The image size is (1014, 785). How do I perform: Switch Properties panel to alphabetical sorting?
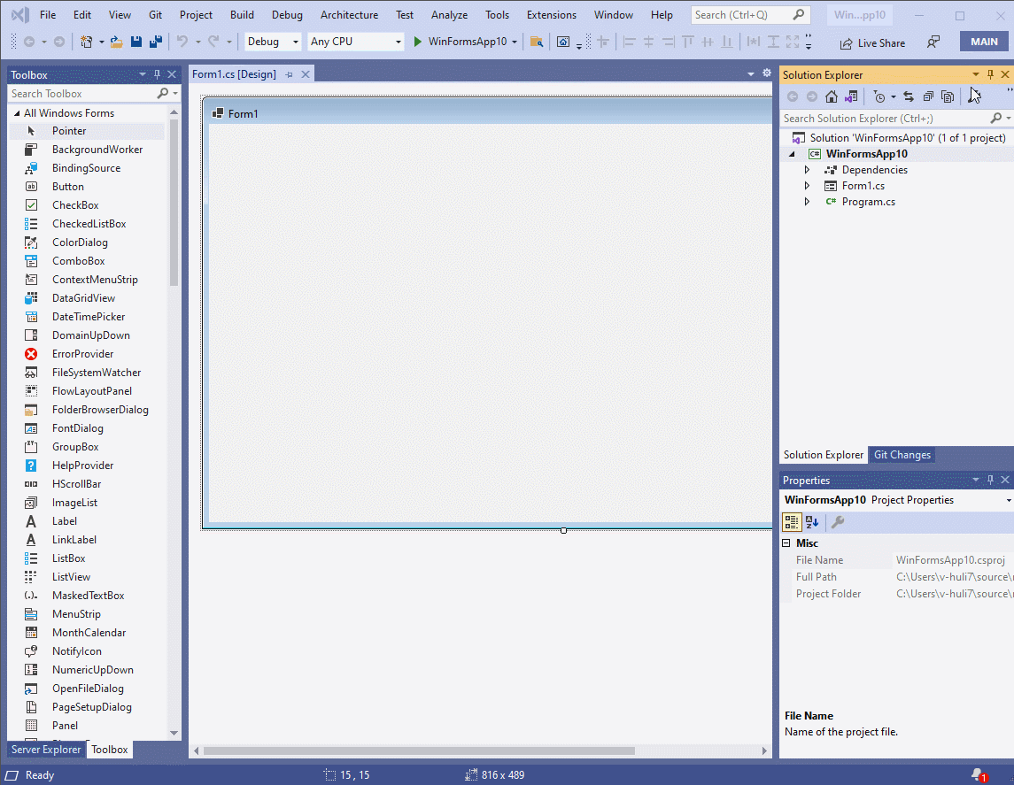click(812, 521)
